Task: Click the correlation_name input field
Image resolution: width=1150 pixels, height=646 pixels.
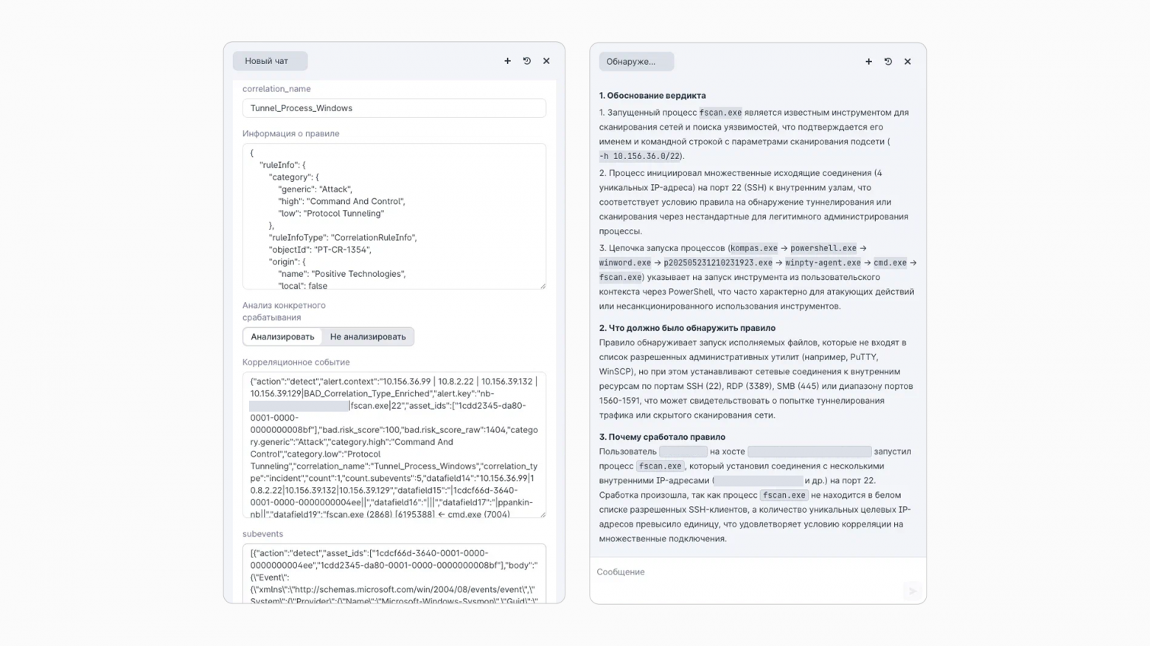Action: (394, 108)
